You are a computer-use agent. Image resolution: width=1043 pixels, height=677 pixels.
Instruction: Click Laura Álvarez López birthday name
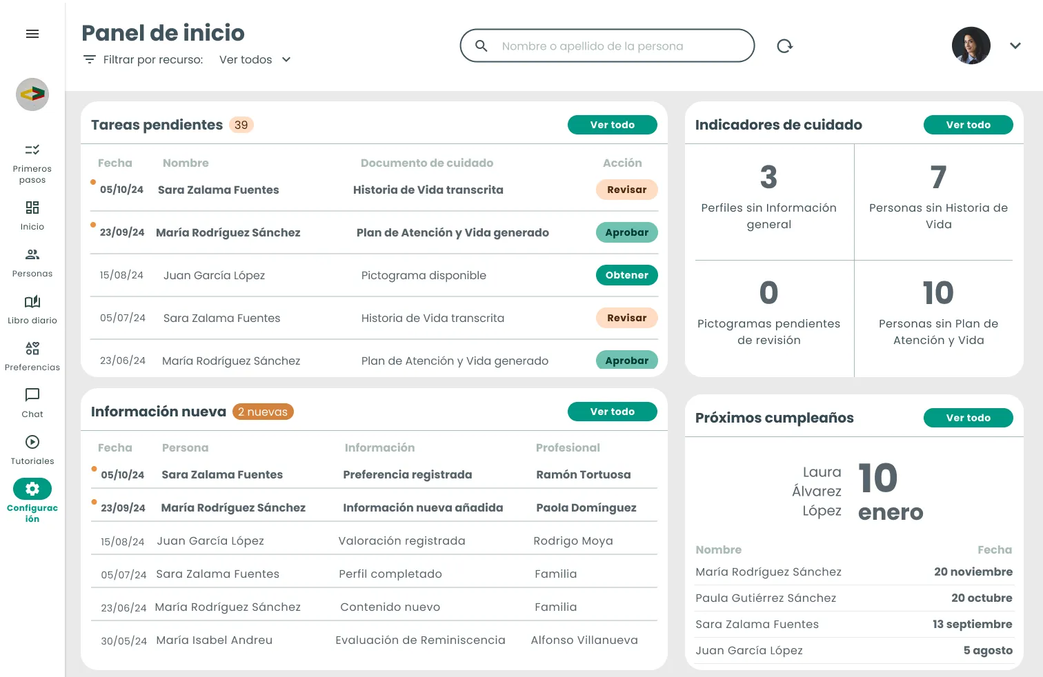click(817, 492)
